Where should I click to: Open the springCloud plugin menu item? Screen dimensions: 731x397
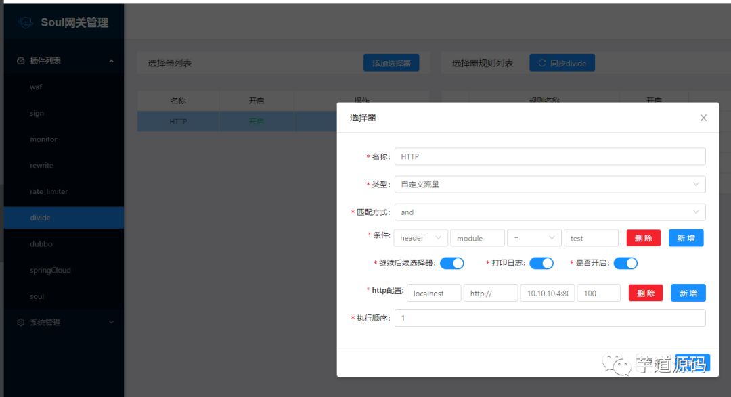[64, 270]
